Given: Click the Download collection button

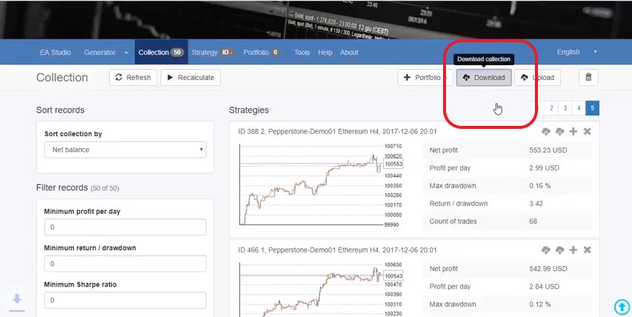Looking at the screenshot, I should [484, 77].
